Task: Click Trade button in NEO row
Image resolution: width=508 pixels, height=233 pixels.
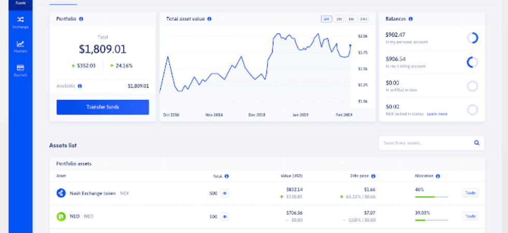Action: (470, 216)
